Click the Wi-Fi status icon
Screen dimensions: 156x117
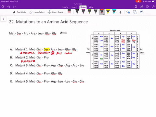tap(144, 1)
